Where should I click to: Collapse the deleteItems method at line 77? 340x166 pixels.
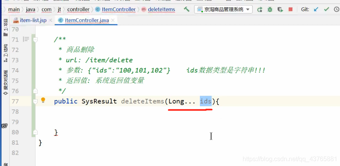(x=35, y=101)
